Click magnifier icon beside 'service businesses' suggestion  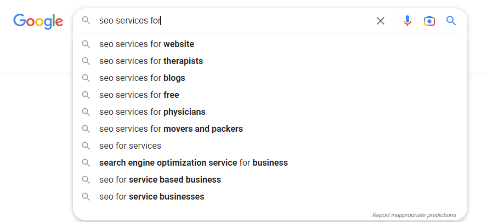coord(86,197)
